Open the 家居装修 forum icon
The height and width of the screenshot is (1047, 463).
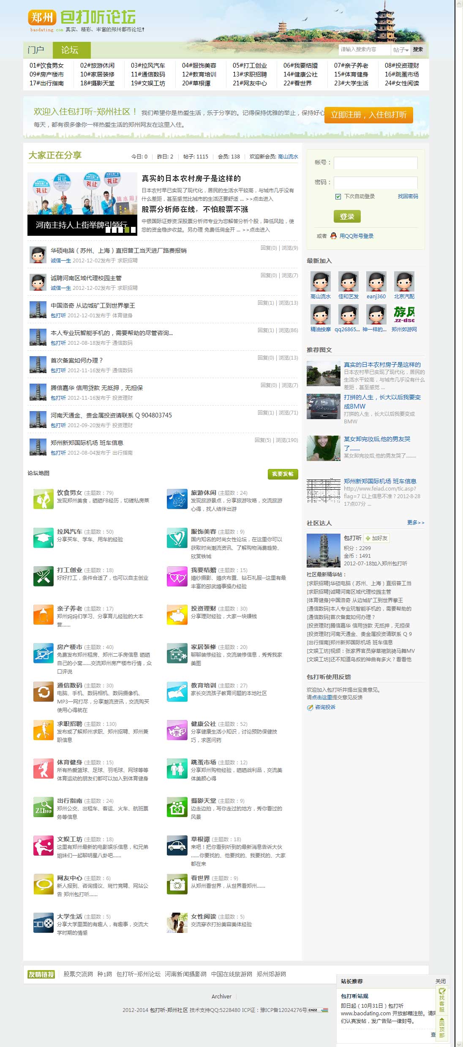(177, 653)
